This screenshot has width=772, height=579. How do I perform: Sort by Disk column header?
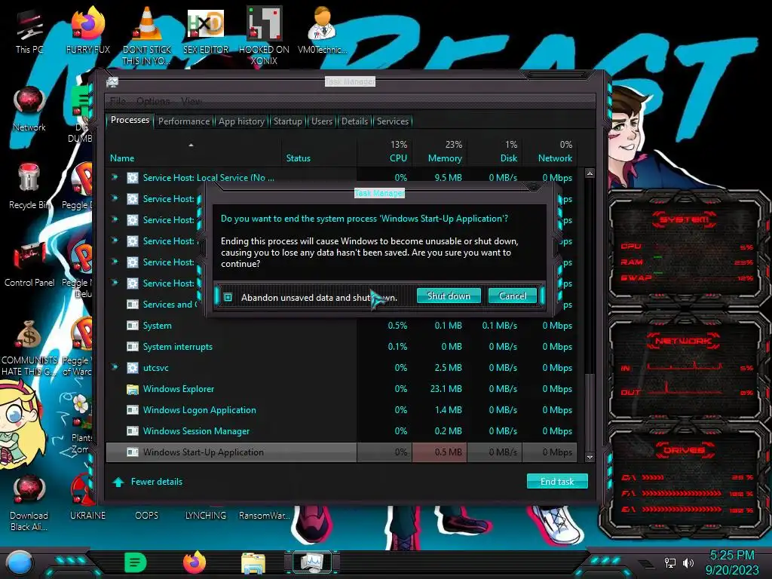click(509, 158)
